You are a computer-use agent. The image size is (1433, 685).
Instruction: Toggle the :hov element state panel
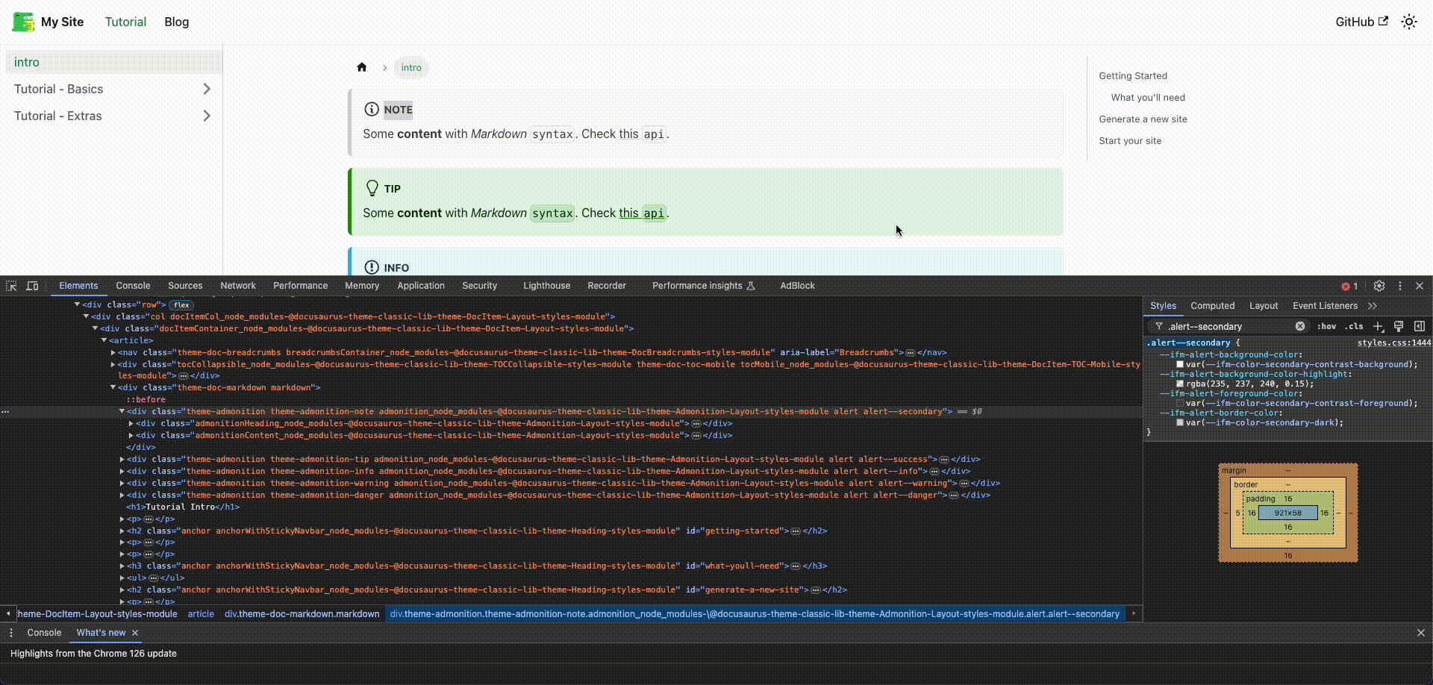[x=1326, y=326]
